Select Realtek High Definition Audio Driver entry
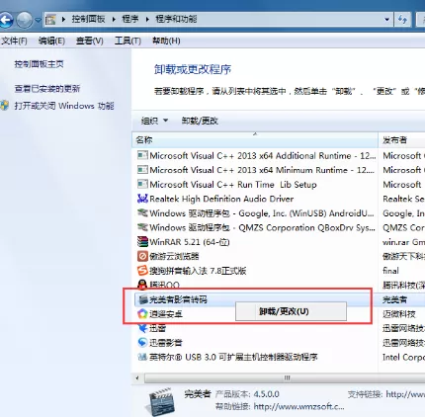425x417 pixels. (x=221, y=199)
